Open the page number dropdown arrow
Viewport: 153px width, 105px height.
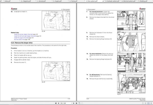[x=71, y=103]
